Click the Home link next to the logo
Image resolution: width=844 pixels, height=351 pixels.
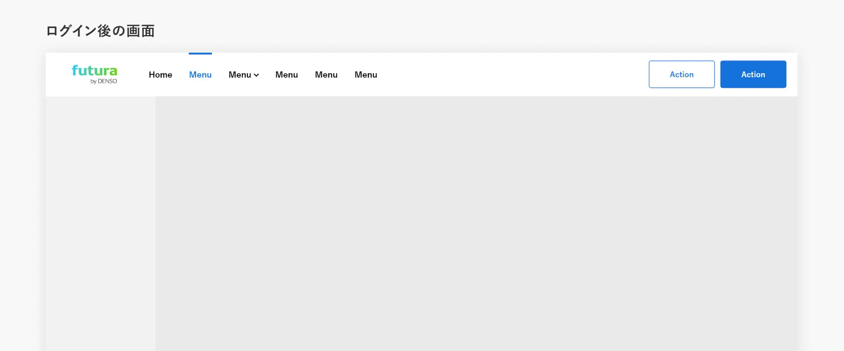[x=160, y=75]
